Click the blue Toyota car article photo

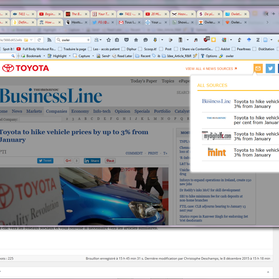point(84,196)
